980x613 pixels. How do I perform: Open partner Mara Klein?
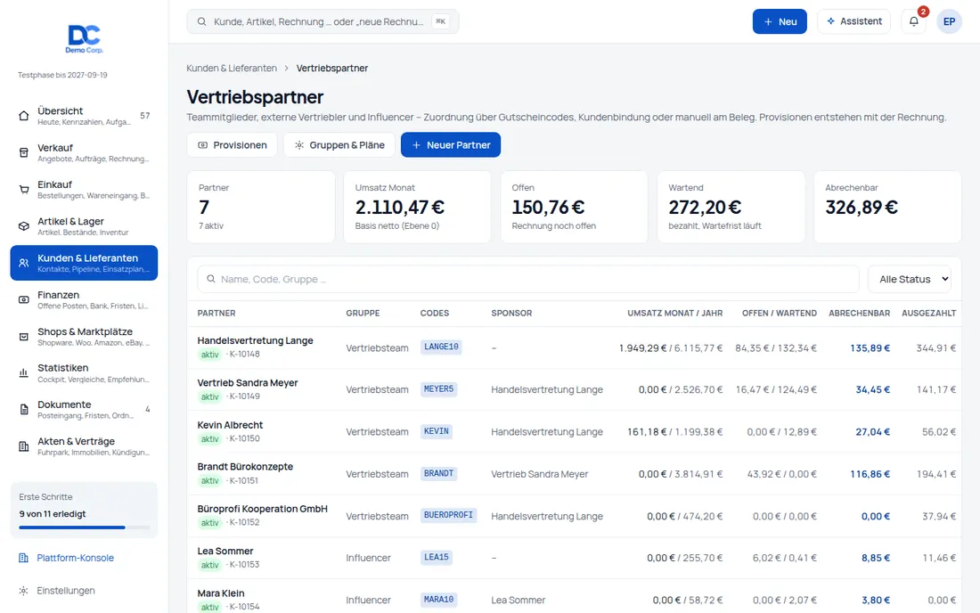[221, 593]
